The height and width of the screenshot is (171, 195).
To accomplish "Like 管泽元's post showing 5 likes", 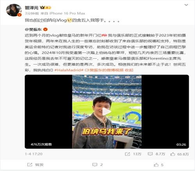I will [x=158, y=165].
